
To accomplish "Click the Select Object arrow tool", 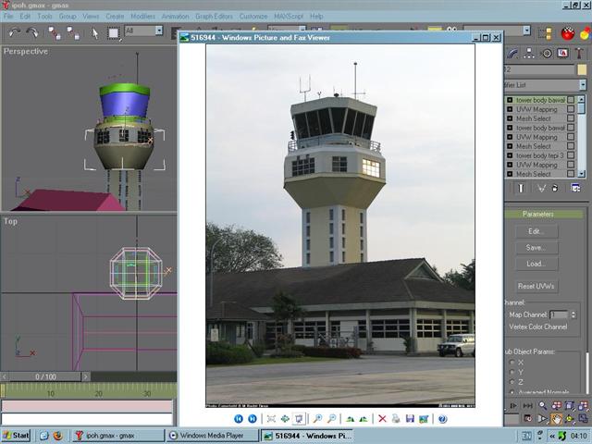I will (x=94, y=32).
